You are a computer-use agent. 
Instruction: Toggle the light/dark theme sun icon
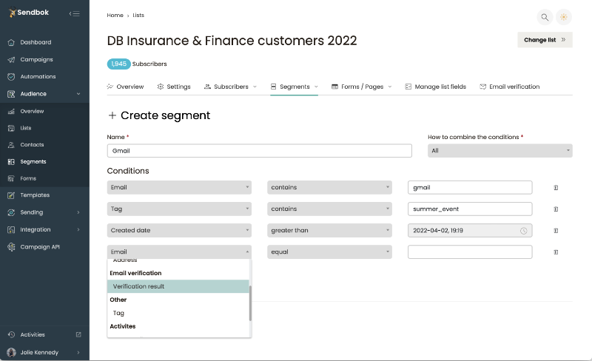(565, 17)
